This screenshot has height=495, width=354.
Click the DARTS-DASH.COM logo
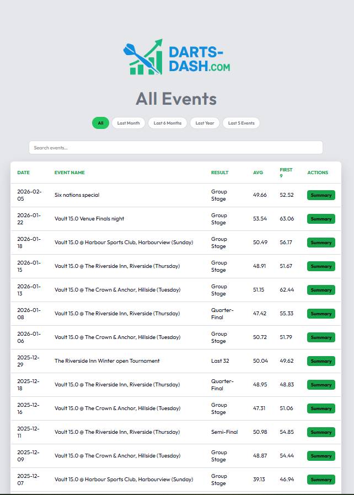176,57
